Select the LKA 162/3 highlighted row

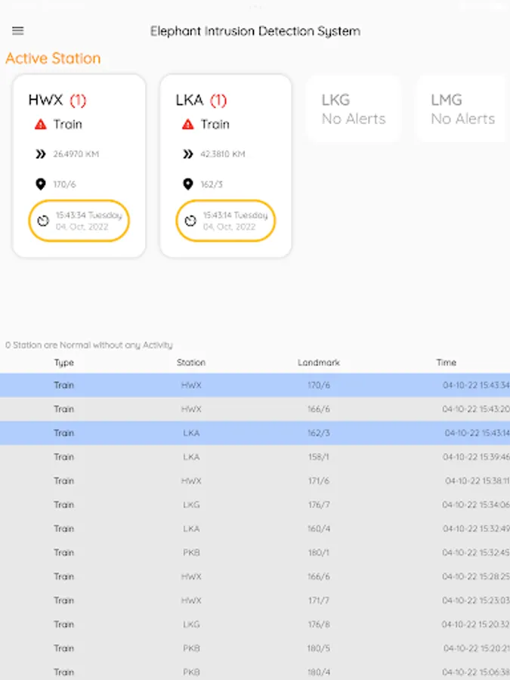(x=255, y=433)
